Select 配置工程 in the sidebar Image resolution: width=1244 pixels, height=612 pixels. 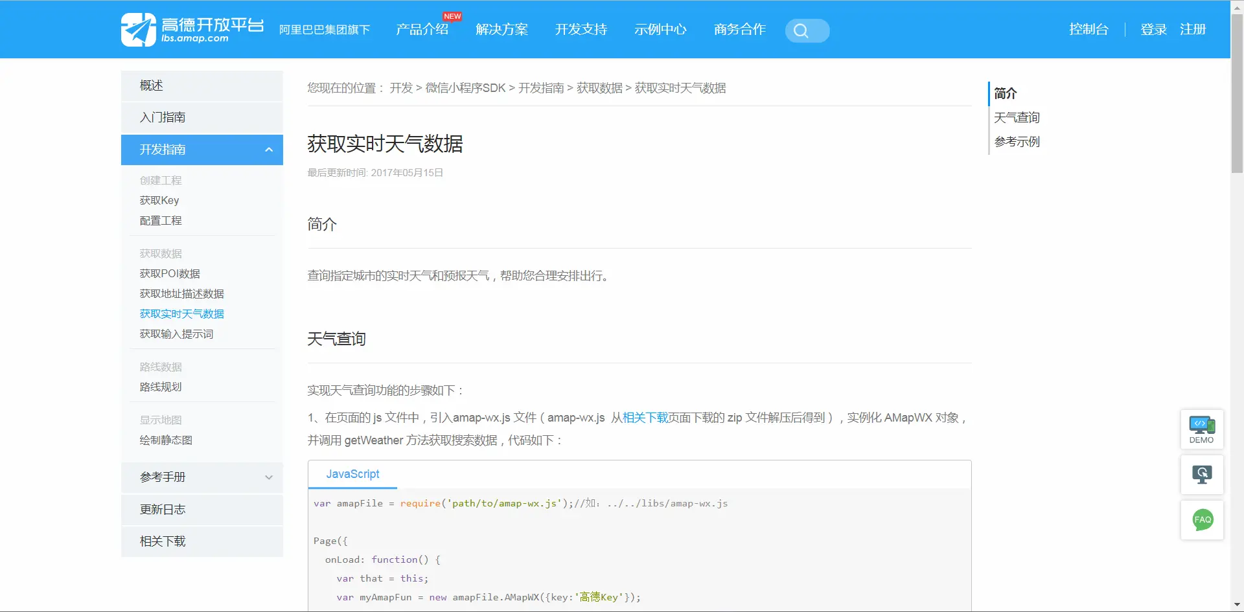[x=161, y=221]
